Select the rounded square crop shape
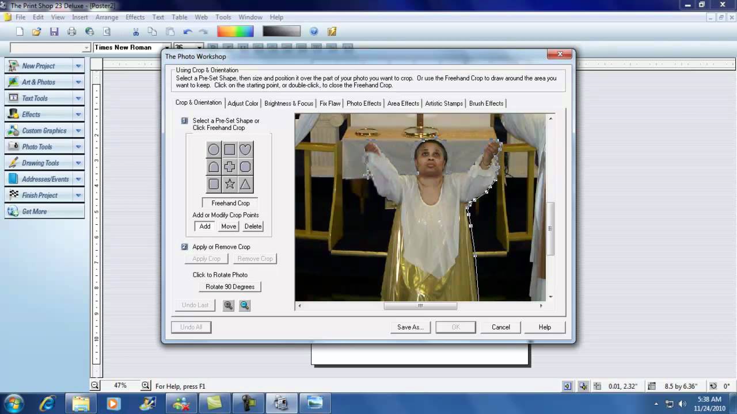737x414 pixels. [214, 185]
